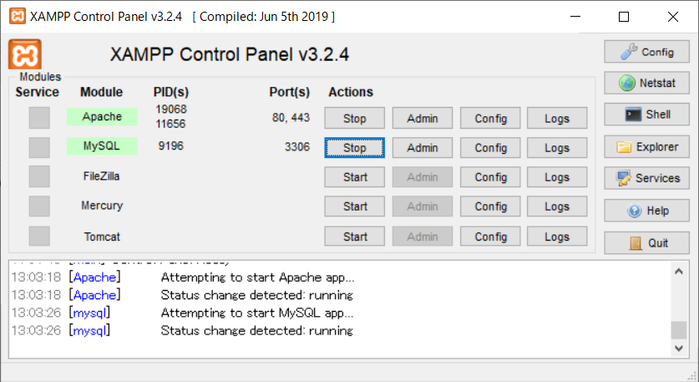
Task: Toggle the FileZilla service checkbox
Action: [39, 176]
